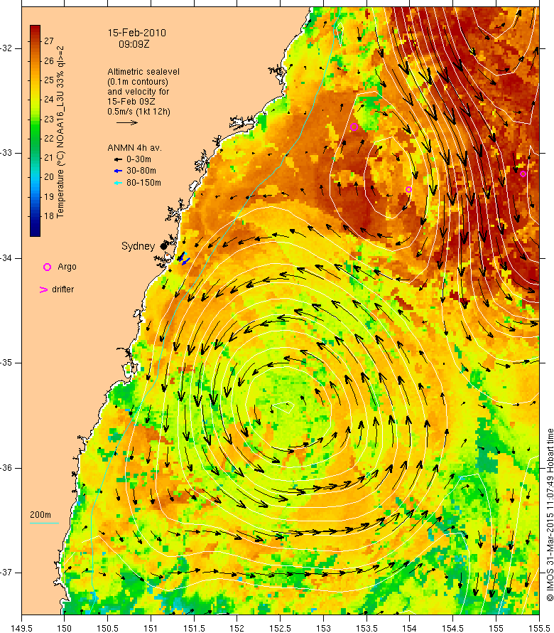Click the Altimetric sealevel caption
The image size is (554, 633).
click(x=143, y=71)
